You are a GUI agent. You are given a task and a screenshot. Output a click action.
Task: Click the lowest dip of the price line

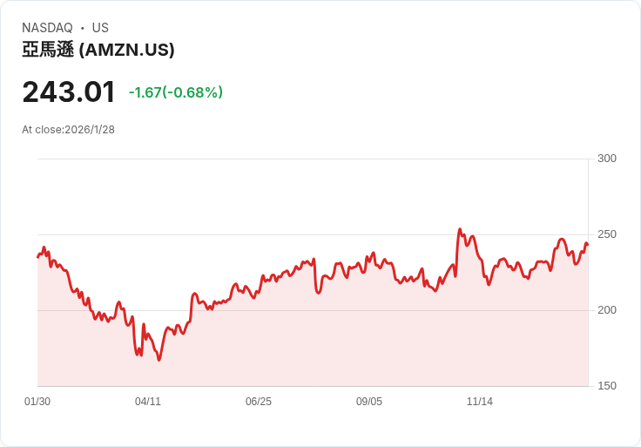pos(159,359)
